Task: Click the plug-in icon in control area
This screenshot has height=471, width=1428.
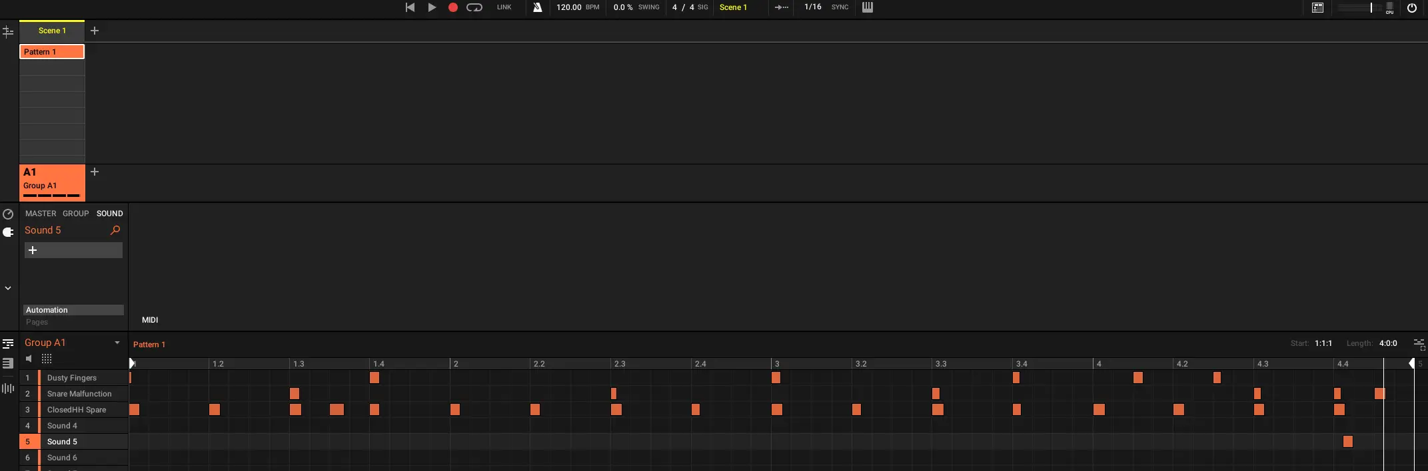Action: (8, 232)
